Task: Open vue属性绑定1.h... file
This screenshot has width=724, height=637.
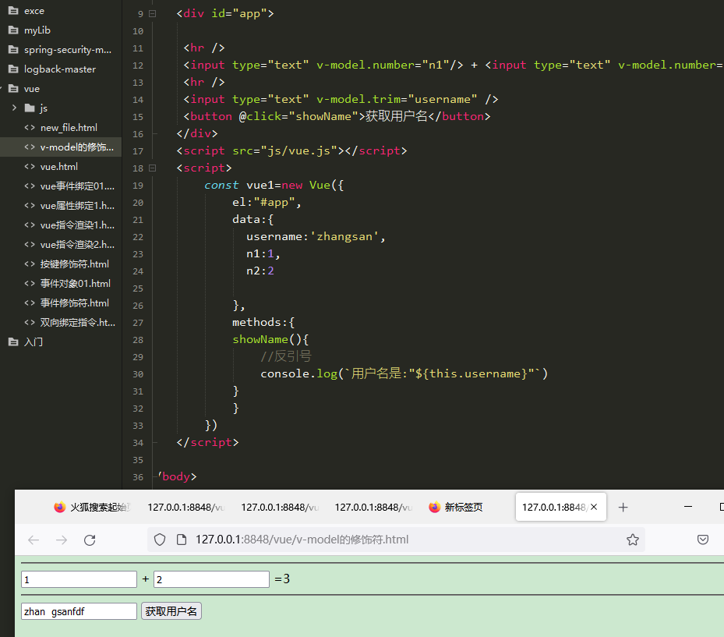Action: click(x=77, y=206)
